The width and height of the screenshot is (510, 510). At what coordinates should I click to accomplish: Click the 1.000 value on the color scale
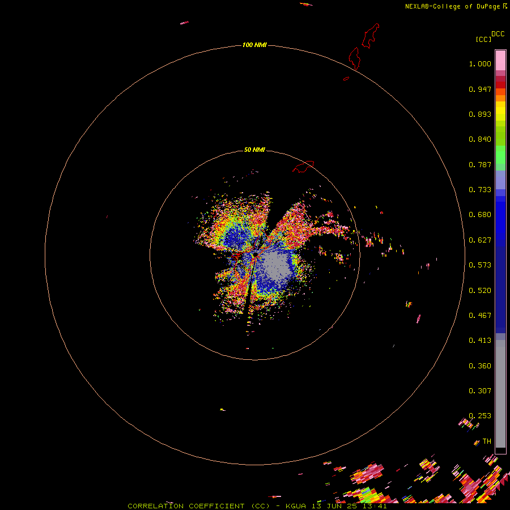480,63
